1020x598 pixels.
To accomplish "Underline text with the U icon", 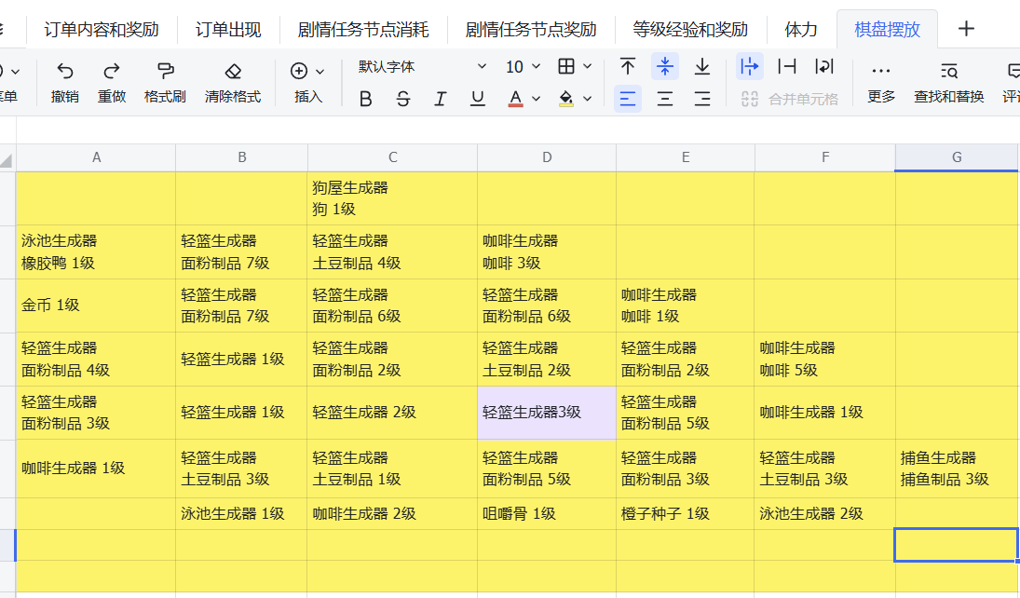I will (x=478, y=99).
